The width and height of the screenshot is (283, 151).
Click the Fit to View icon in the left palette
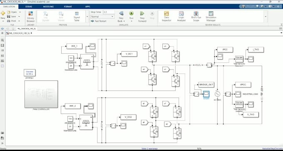click(2, 45)
